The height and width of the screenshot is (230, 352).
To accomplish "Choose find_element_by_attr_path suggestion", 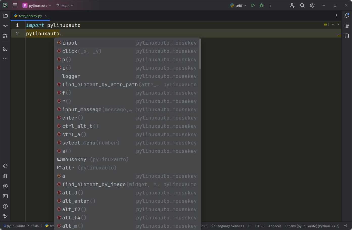I will [x=127, y=84].
